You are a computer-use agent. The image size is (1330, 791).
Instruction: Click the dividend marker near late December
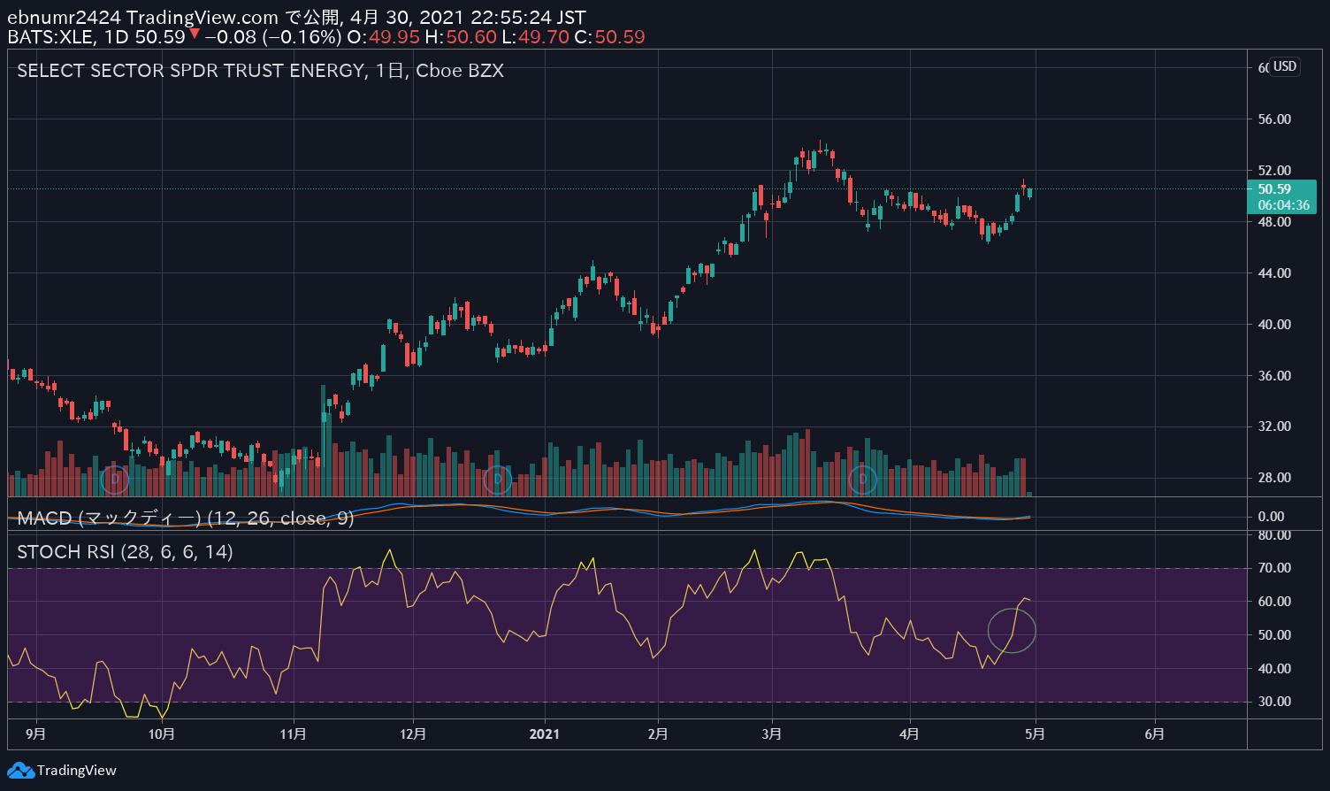click(x=498, y=480)
